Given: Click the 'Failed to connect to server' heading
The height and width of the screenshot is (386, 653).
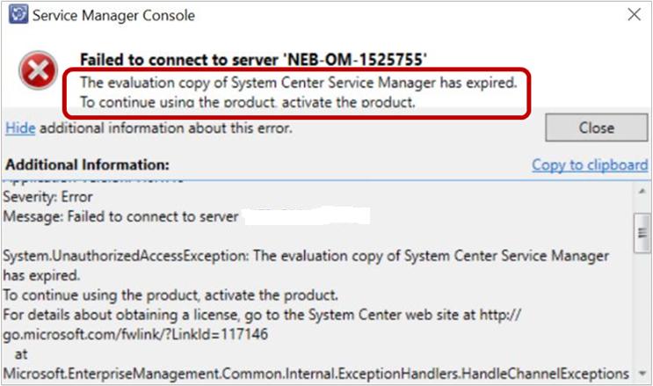Looking at the screenshot, I should 253,60.
